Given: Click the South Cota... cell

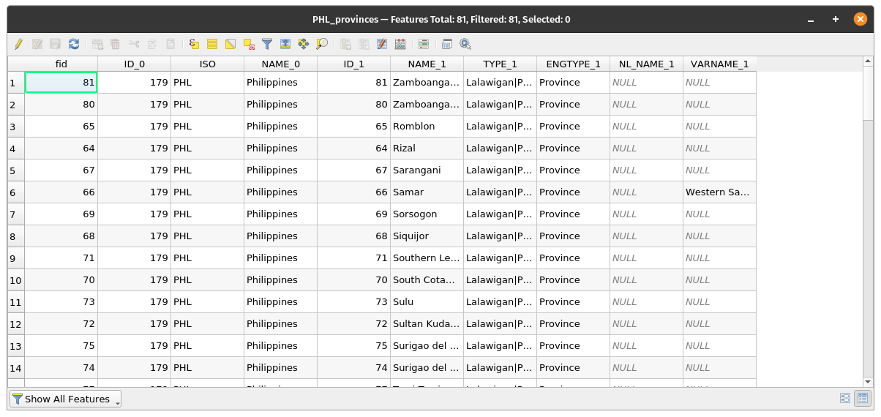Looking at the screenshot, I should coord(427,279).
